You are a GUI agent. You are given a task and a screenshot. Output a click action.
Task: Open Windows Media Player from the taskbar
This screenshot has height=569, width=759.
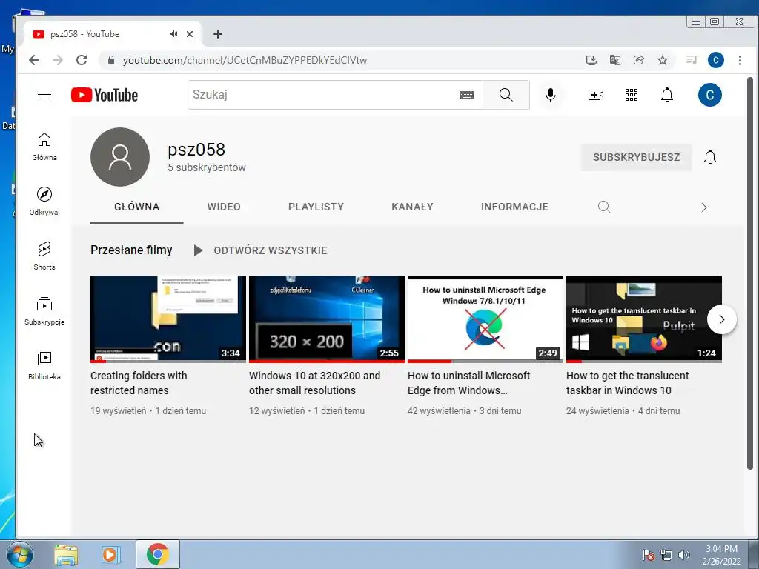click(110, 554)
